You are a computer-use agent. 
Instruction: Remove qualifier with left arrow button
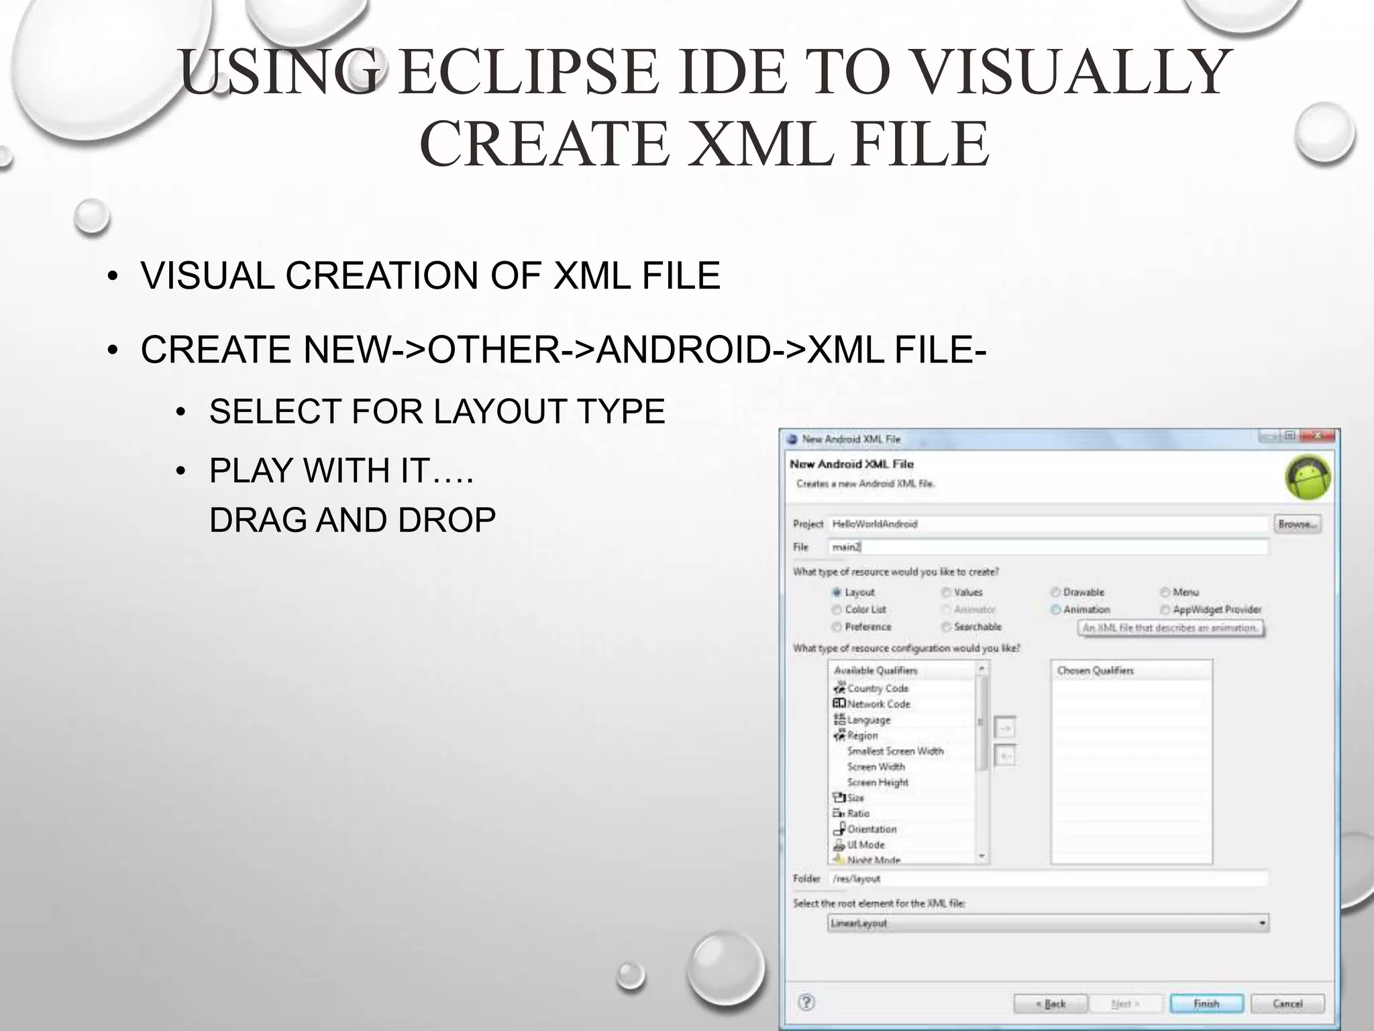(x=1004, y=756)
